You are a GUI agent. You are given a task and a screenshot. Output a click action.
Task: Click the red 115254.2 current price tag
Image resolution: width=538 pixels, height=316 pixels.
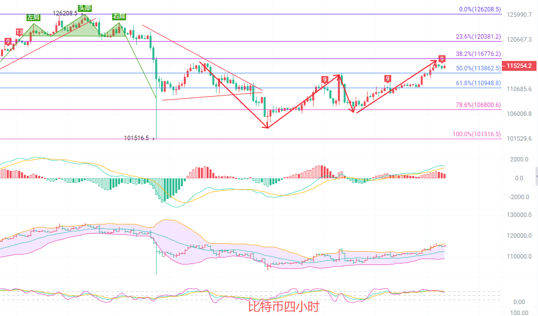click(519, 66)
